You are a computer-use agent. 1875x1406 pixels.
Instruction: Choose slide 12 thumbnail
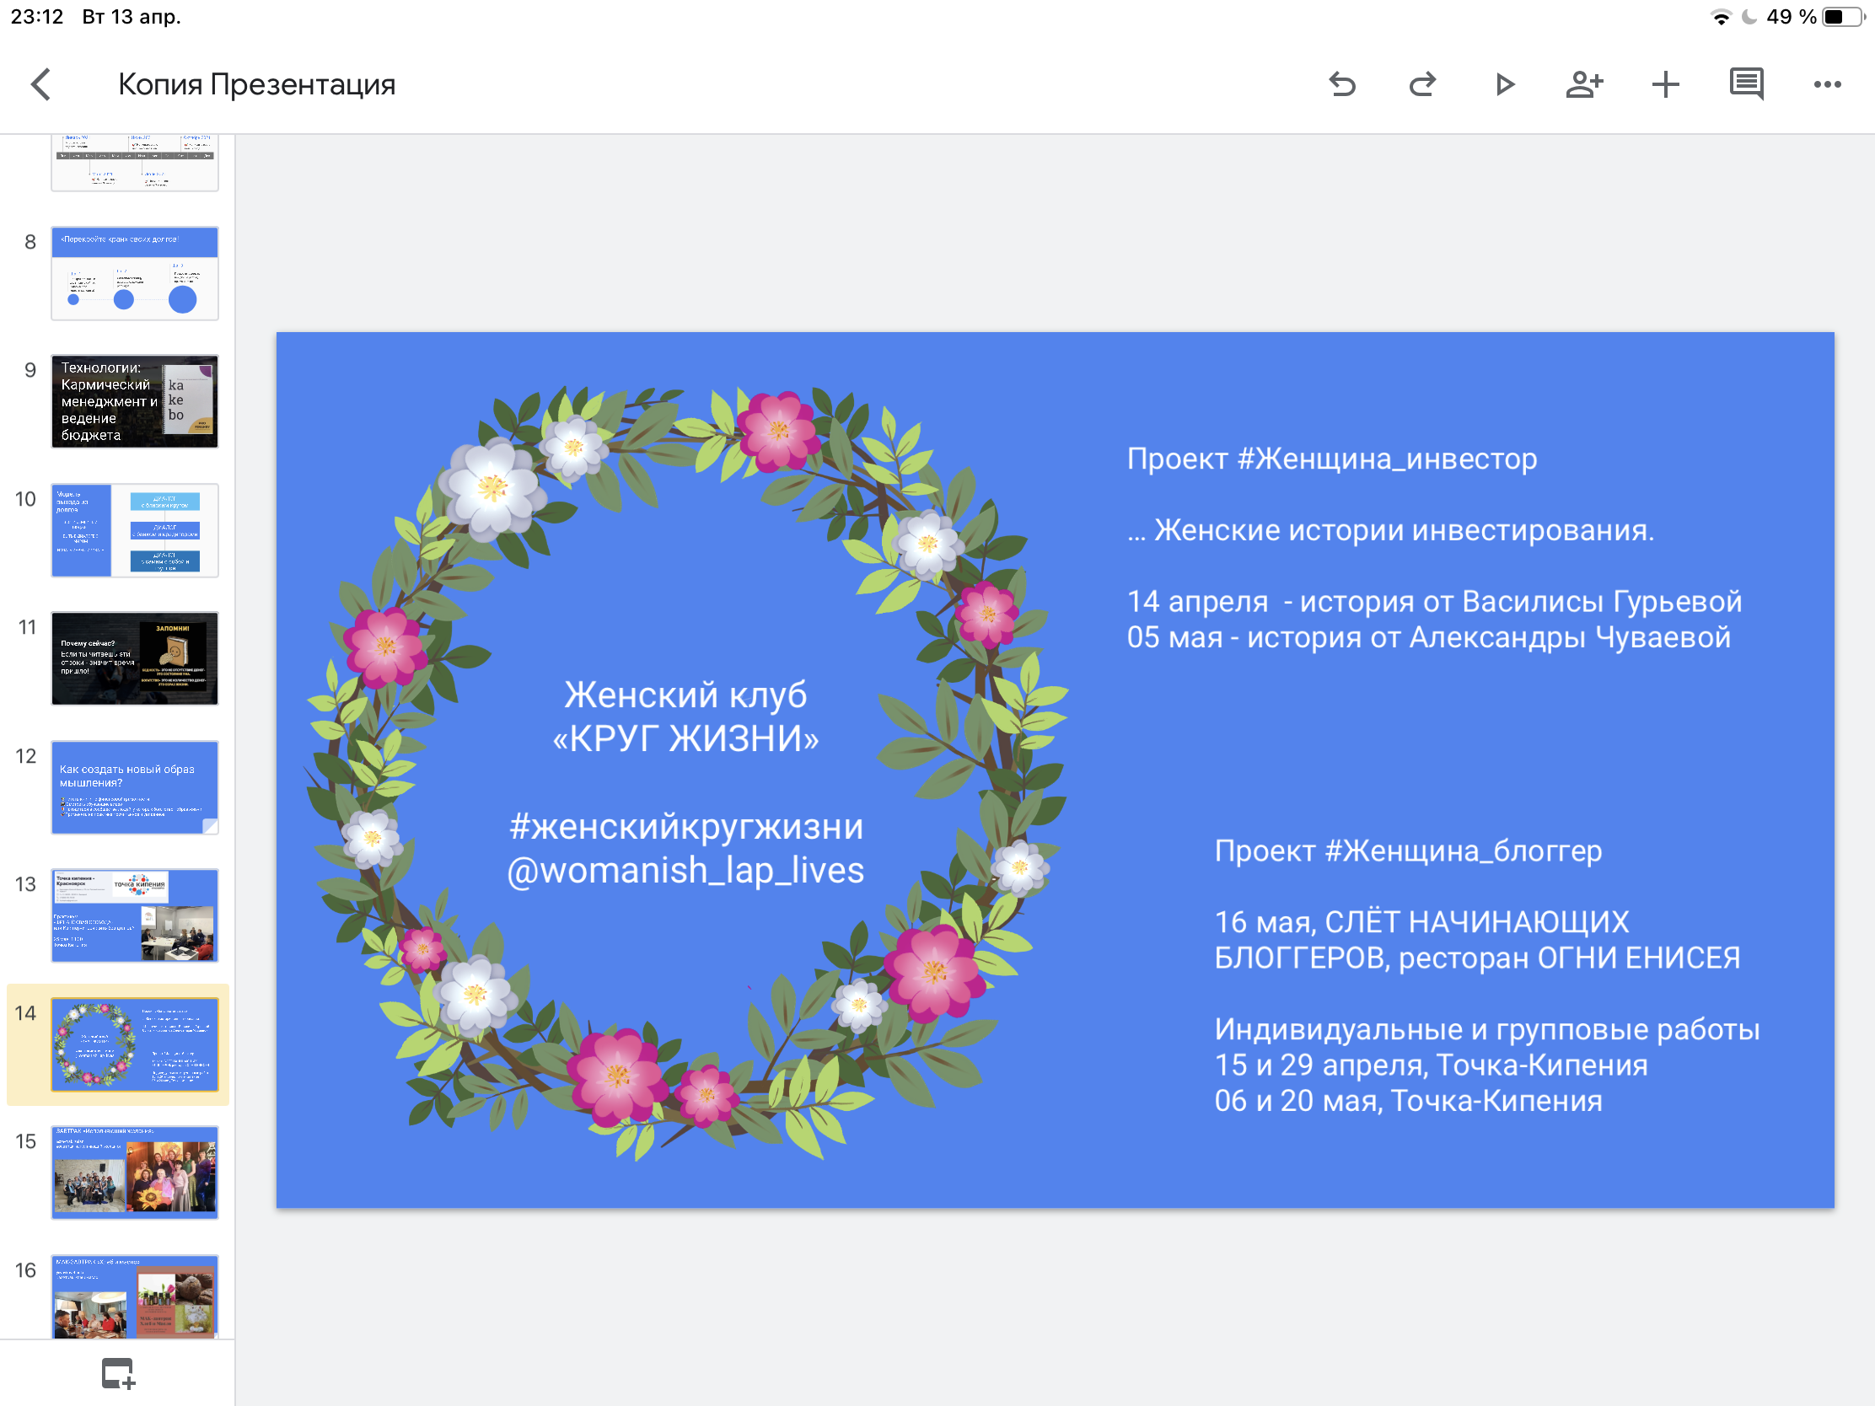point(135,787)
